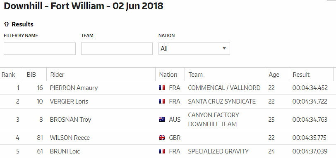Focus the Filter by Name input field
This screenshot has width=336, height=158.
[x=40, y=49]
